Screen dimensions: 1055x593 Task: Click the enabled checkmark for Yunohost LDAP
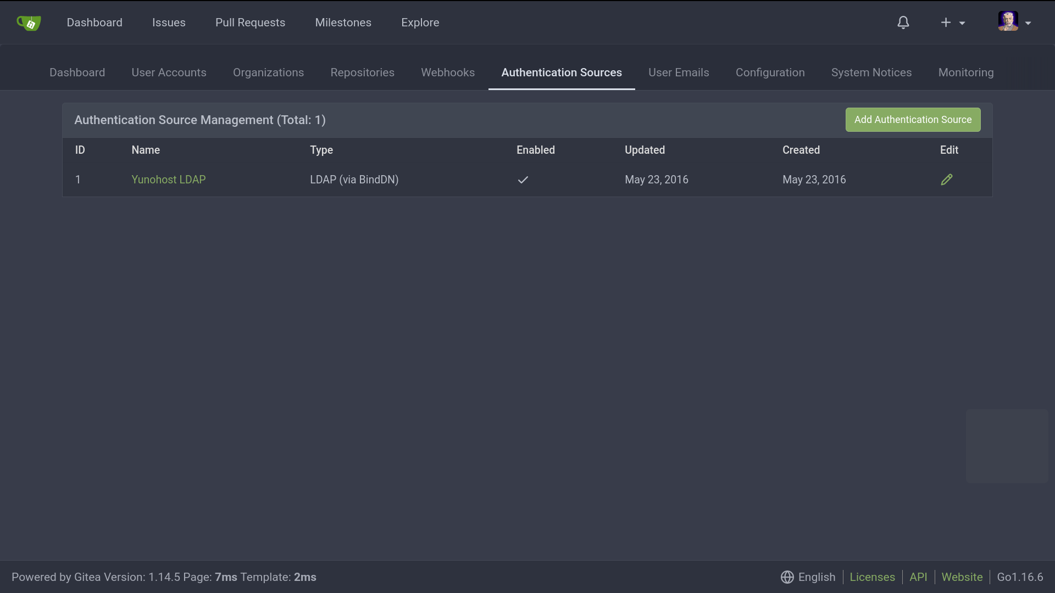click(523, 180)
